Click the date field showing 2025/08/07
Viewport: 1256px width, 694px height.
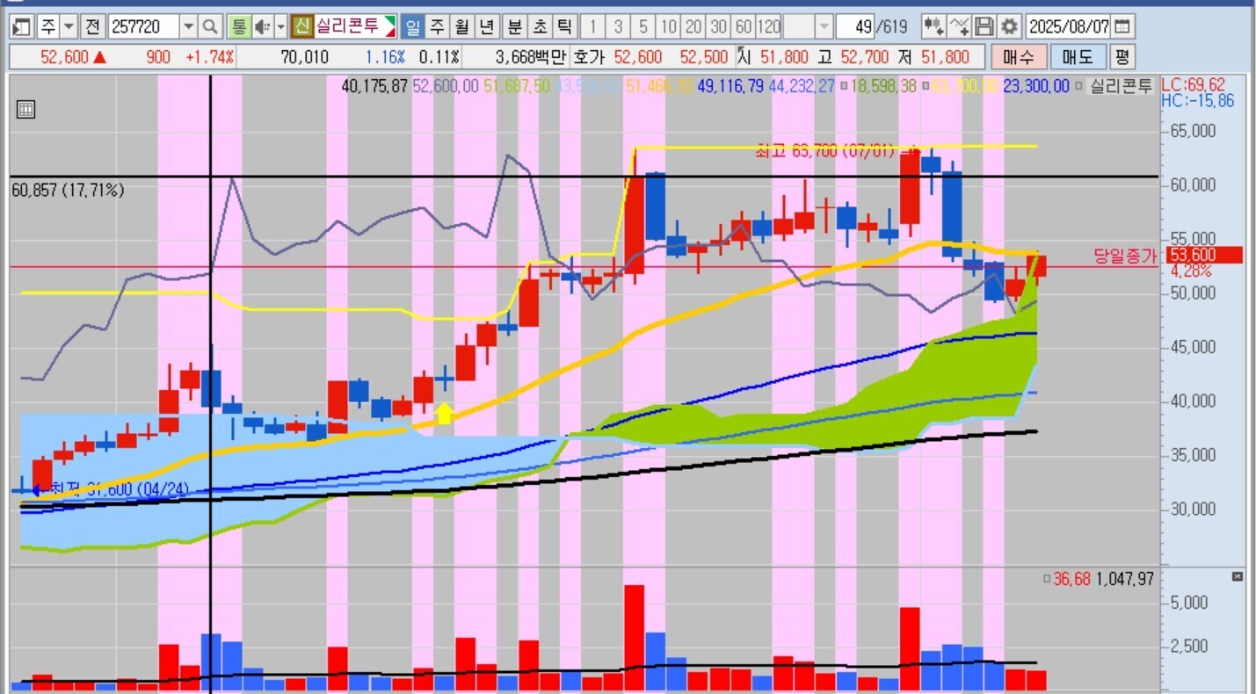coord(1069,26)
